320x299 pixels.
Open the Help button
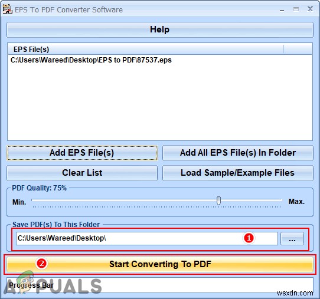pos(160,29)
